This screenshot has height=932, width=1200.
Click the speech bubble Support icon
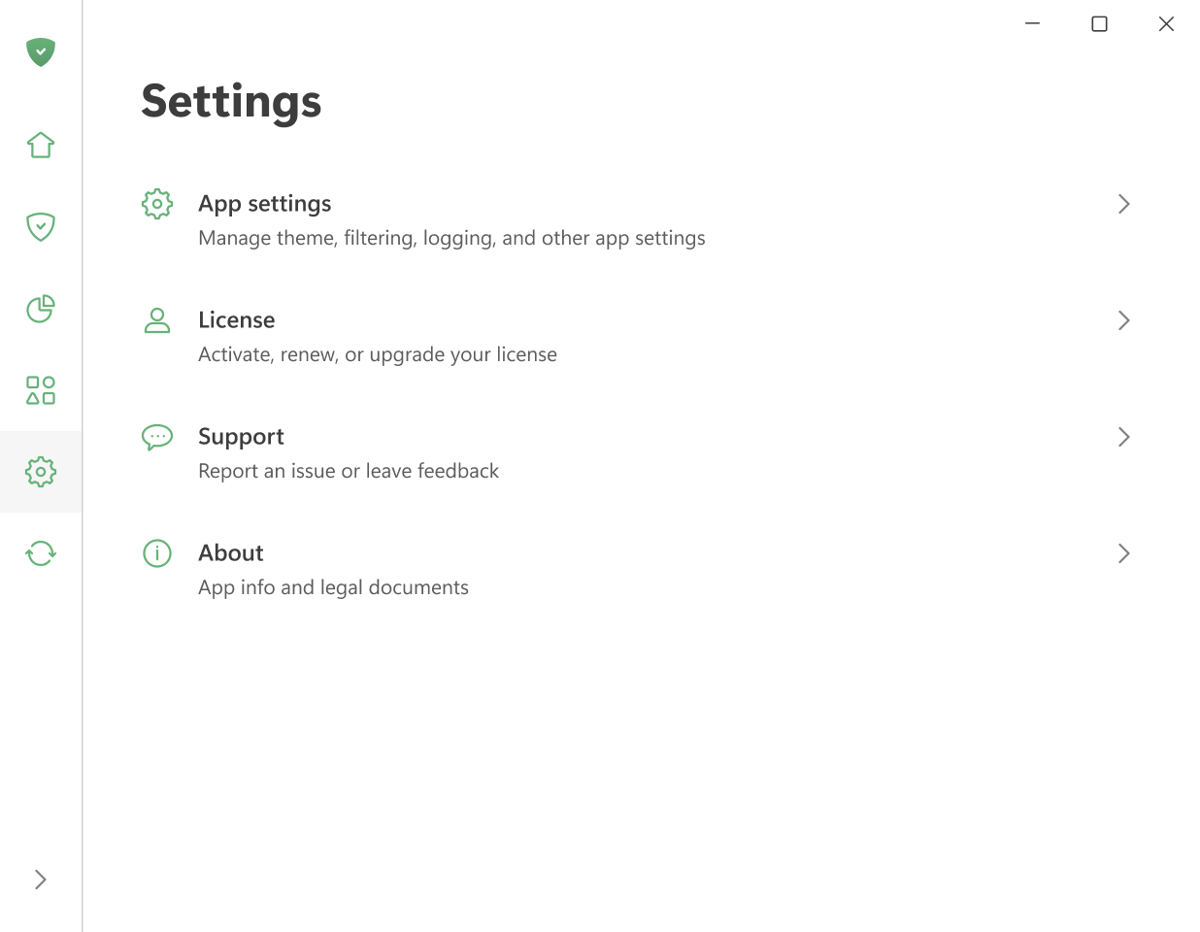157,437
